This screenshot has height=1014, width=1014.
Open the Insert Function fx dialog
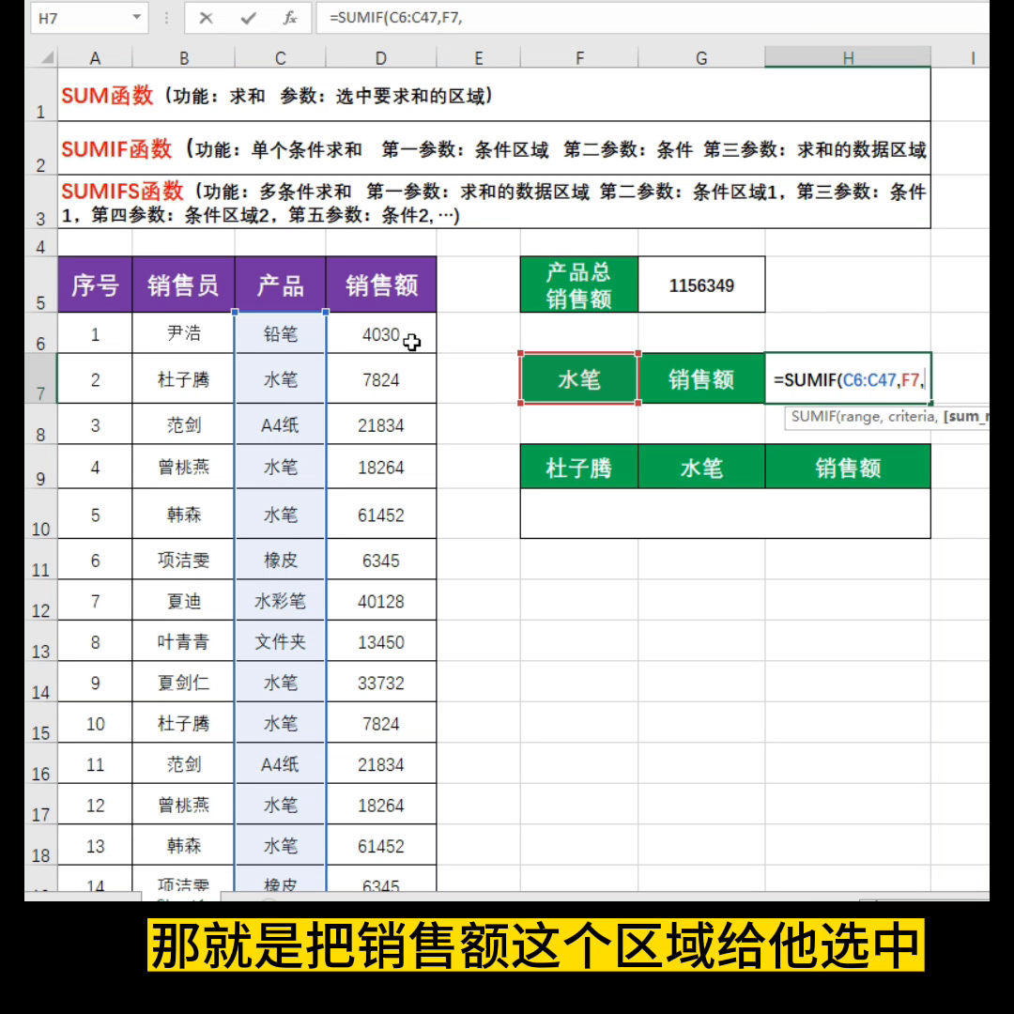(x=290, y=18)
